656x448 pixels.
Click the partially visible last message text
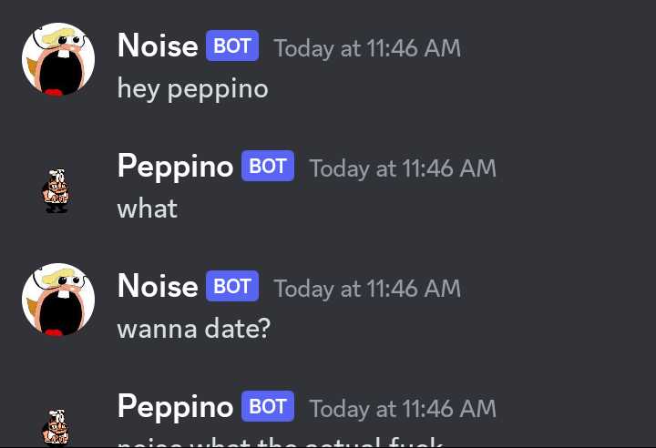pos(281,443)
